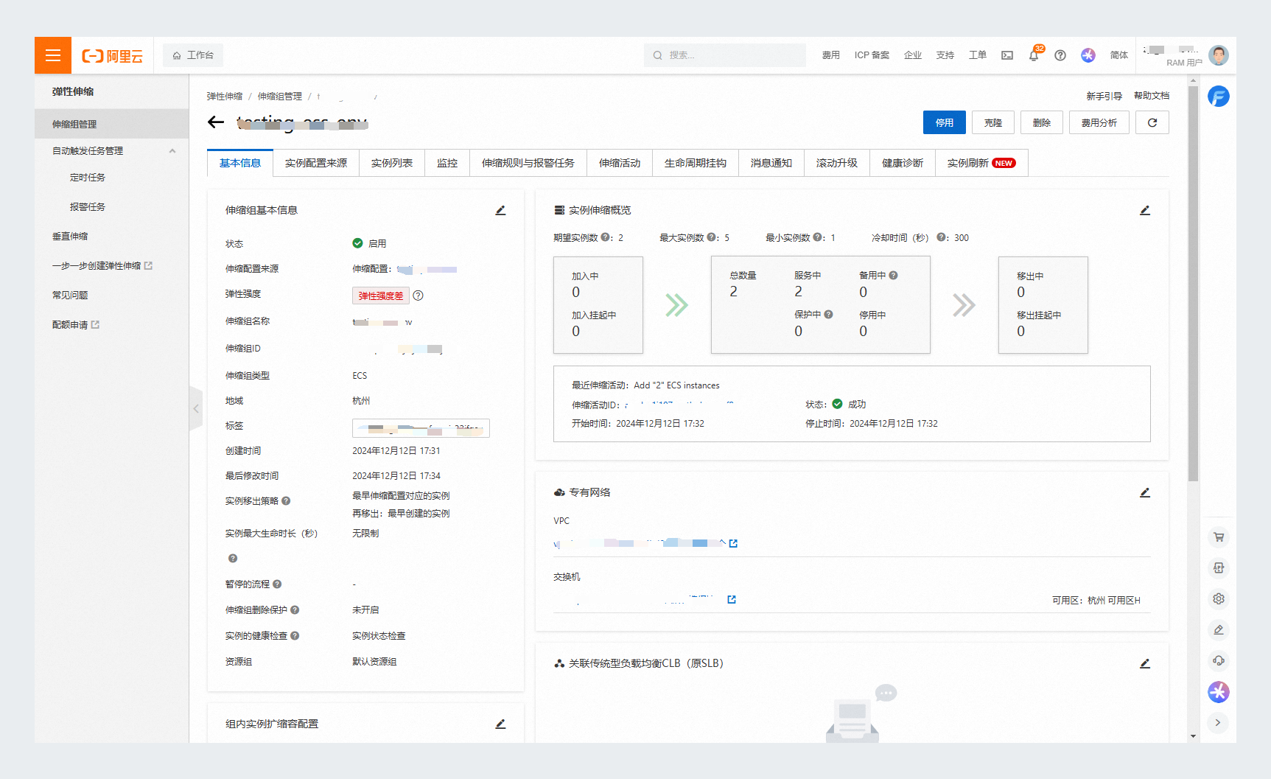
Task: Edit the instance scaling overview section
Action: click(x=1145, y=210)
